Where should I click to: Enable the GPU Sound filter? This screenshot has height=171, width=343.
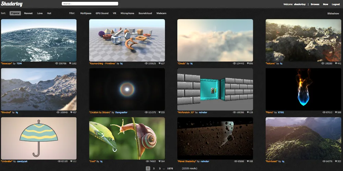click(x=102, y=13)
